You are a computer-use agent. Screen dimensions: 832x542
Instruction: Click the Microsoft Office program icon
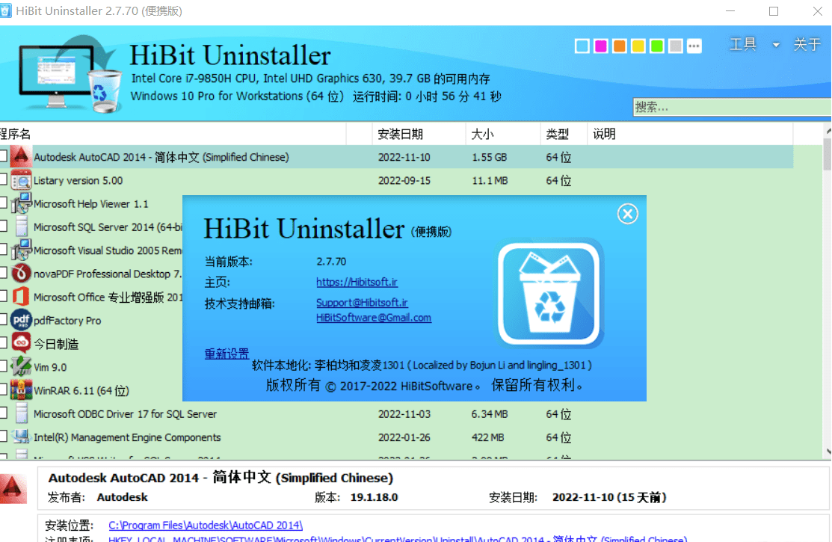[x=21, y=298]
